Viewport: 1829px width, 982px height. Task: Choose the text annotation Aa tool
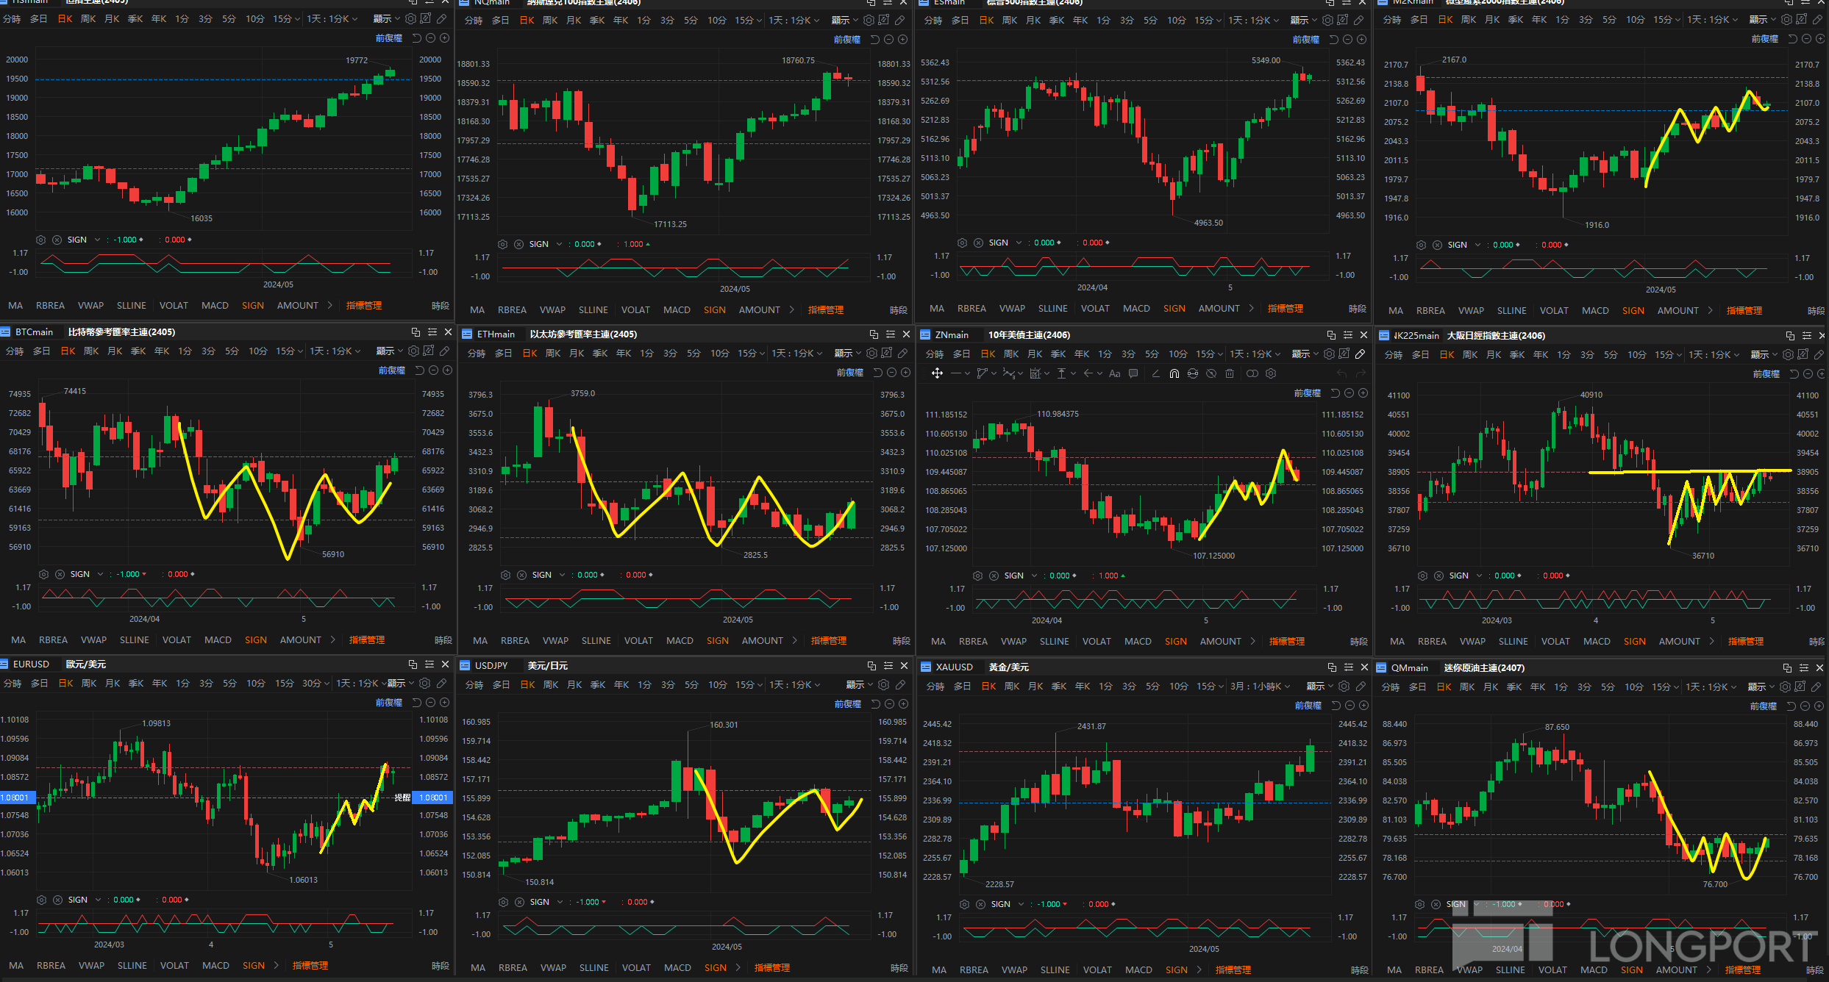point(1114,373)
